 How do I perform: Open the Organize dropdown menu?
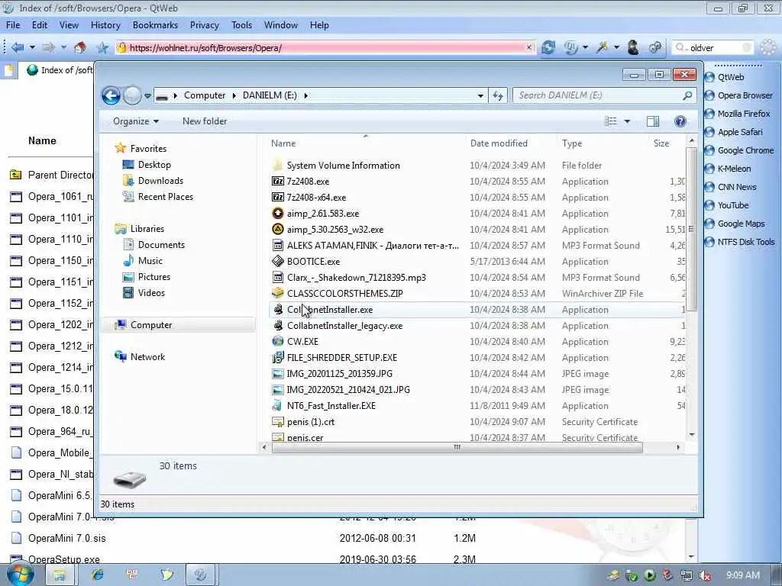click(136, 121)
